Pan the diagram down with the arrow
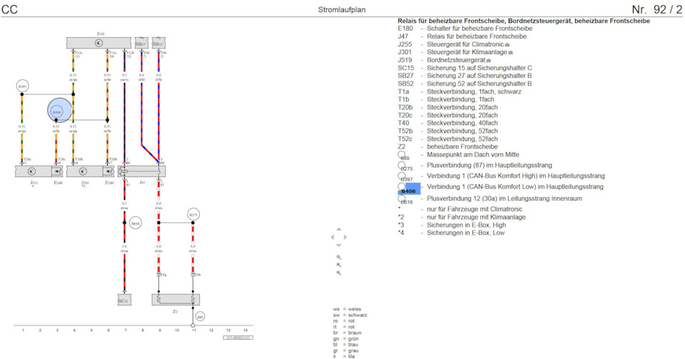Screen dimensions: 685x359 point(338,245)
